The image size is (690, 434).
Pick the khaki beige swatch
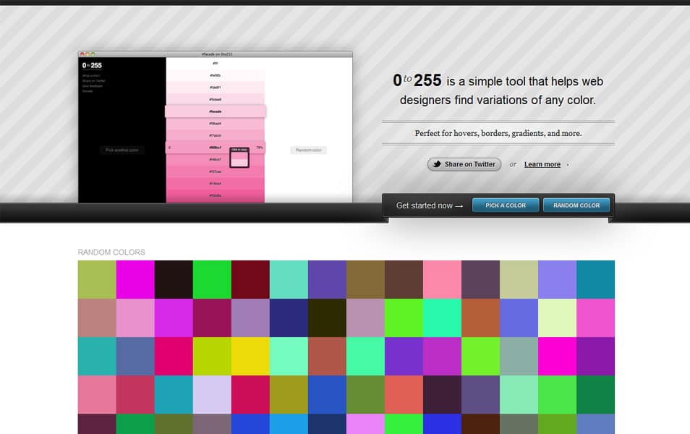tap(519, 279)
